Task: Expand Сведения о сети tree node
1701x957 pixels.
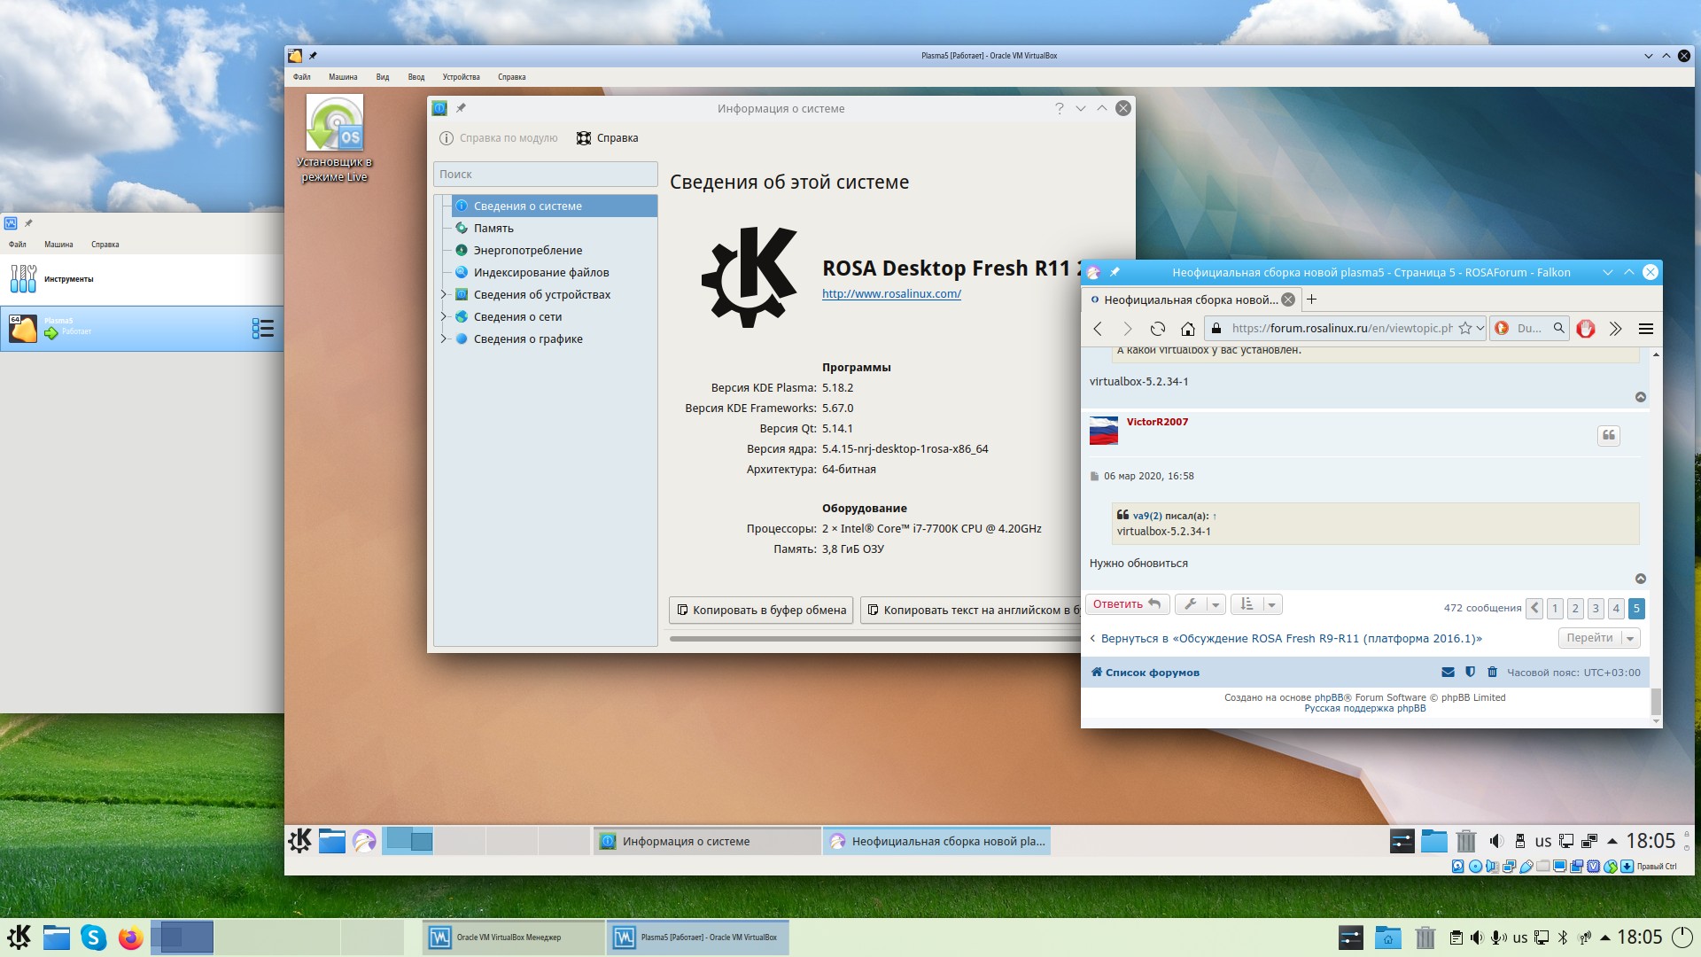Action: pos(444,316)
